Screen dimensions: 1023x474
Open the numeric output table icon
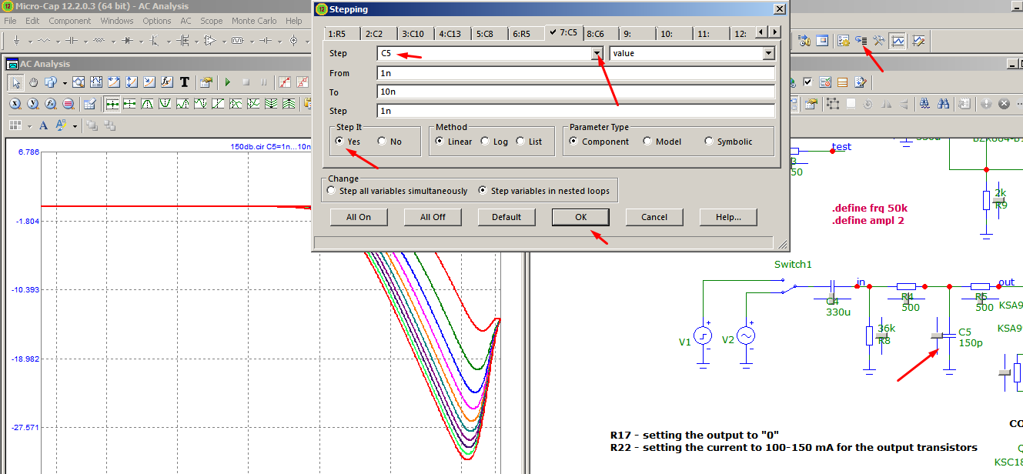click(90, 104)
